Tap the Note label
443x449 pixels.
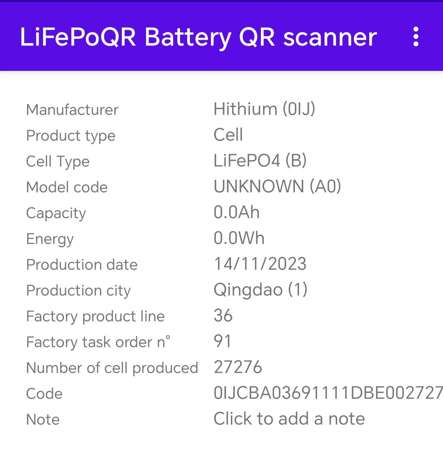pyautogui.click(x=43, y=420)
